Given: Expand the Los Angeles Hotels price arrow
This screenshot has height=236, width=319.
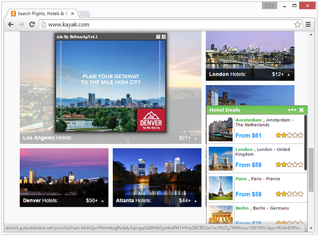Looking at the screenshot, I should pos(196,138).
